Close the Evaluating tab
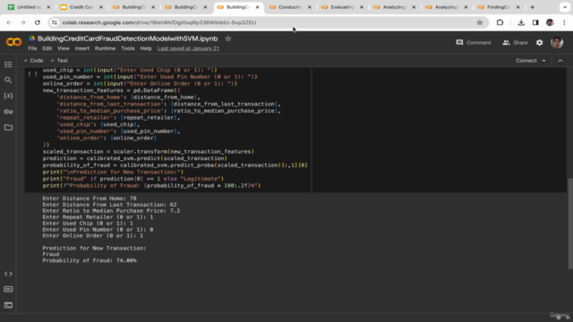Screen dimensions: 573x322 tap(362, 7)
